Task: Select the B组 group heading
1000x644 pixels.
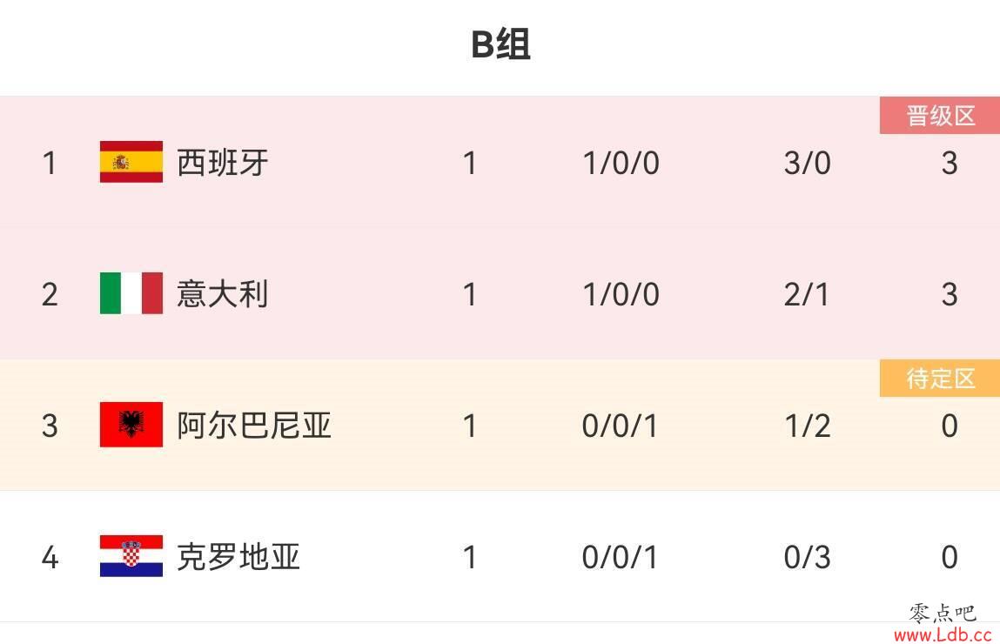Action: 500,44
